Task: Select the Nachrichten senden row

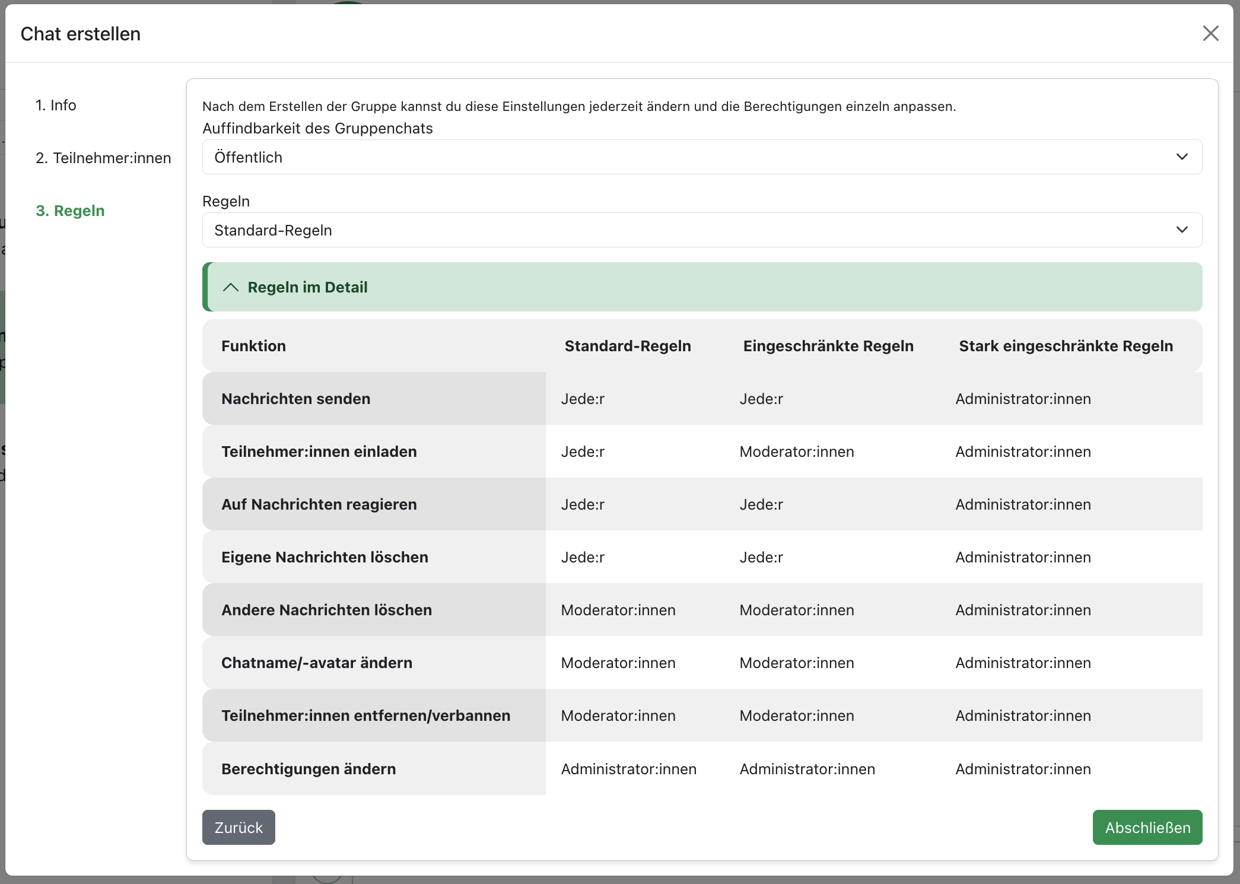Action: [x=295, y=399]
